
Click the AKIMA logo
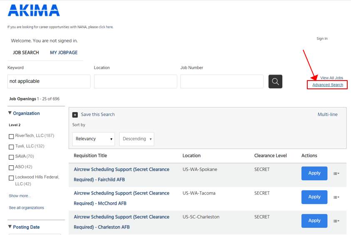tap(34, 10)
